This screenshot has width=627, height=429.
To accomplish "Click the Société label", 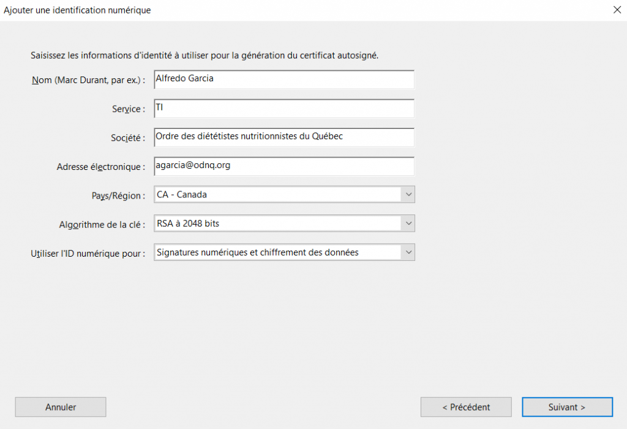I will (x=128, y=138).
